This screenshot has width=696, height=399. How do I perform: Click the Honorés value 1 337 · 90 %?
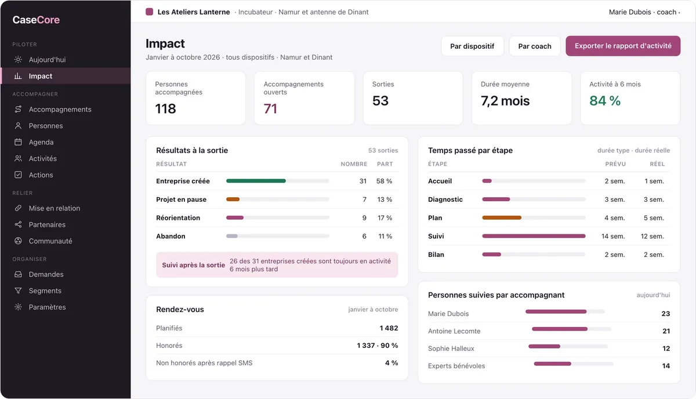click(378, 346)
